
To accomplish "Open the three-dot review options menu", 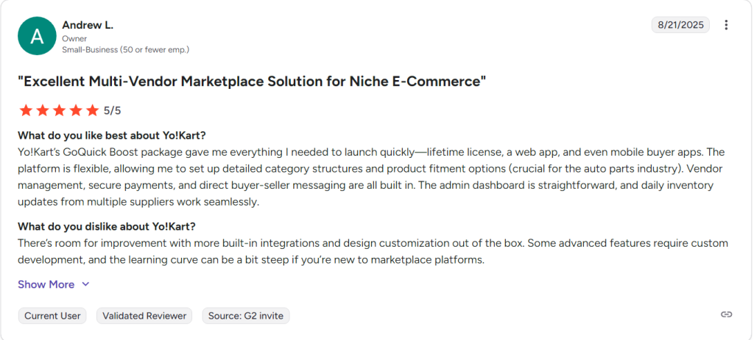I will pyautogui.click(x=726, y=25).
